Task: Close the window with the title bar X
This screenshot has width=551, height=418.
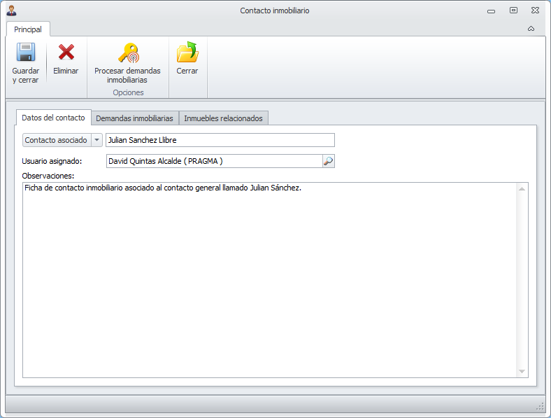Action: (535, 11)
